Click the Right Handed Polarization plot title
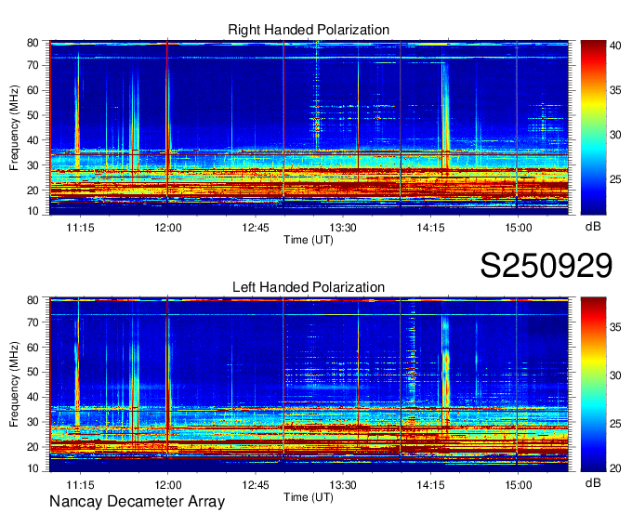The image size is (632, 513). [x=309, y=31]
